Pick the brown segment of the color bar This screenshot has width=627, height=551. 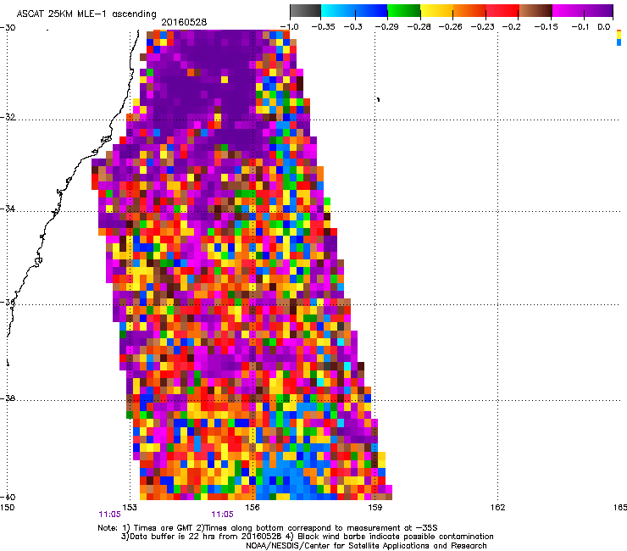click(x=535, y=11)
